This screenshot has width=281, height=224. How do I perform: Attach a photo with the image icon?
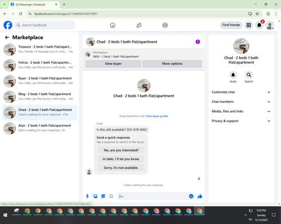(x=95, y=196)
